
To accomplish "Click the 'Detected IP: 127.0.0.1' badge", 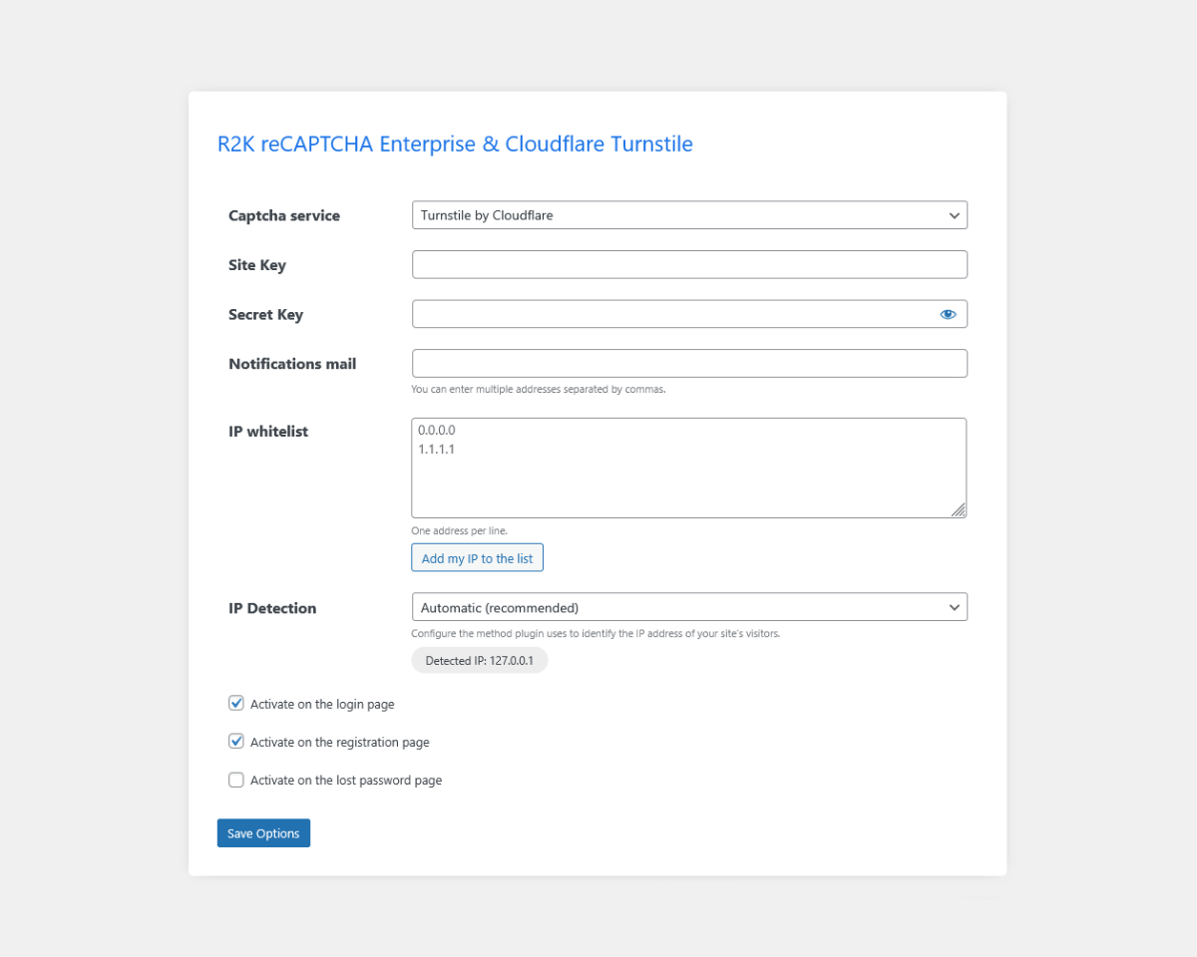I will pyautogui.click(x=479, y=660).
